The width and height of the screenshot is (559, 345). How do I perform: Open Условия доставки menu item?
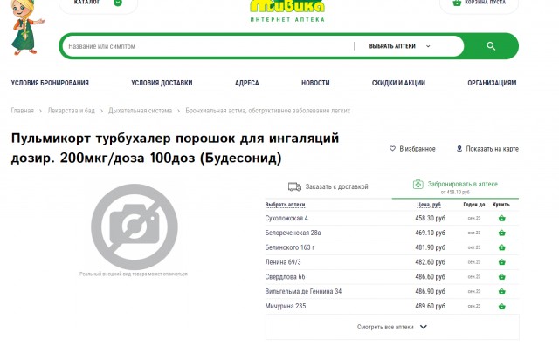[x=162, y=83]
